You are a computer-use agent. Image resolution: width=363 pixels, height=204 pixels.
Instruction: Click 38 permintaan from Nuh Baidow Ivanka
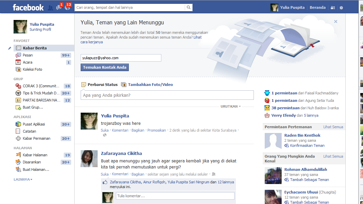click(285, 108)
